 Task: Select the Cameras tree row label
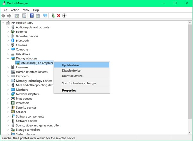pos(21,45)
